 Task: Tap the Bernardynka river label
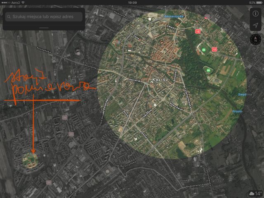click(174, 16)
